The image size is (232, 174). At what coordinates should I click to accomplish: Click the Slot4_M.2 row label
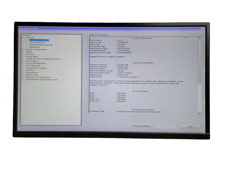coord(94,99)
